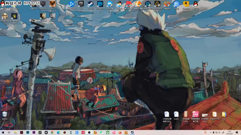
Task: Open the tool folder on the desktop
Action: pyautogui.click(x=224, y=115)
